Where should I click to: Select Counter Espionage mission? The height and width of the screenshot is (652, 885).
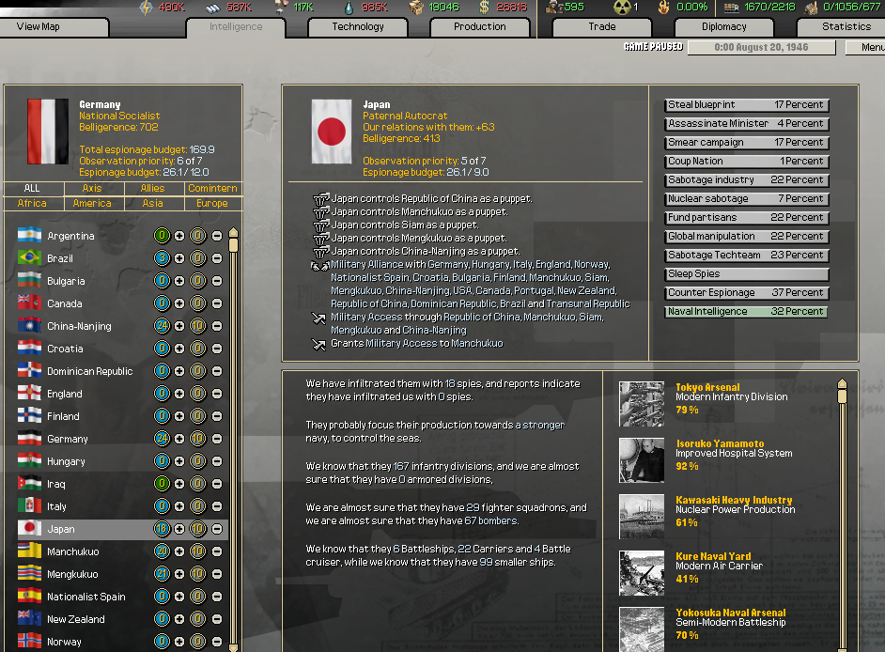click(x=746, y=293)
